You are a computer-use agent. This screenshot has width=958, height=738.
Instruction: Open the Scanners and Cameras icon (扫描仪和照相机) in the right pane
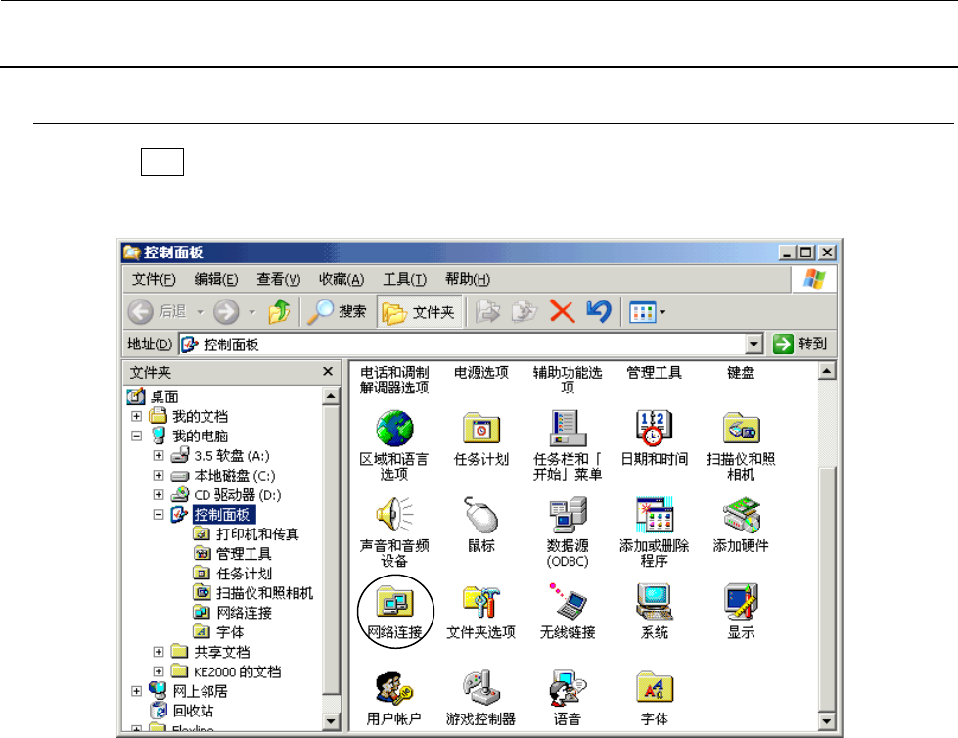[741, 444]
